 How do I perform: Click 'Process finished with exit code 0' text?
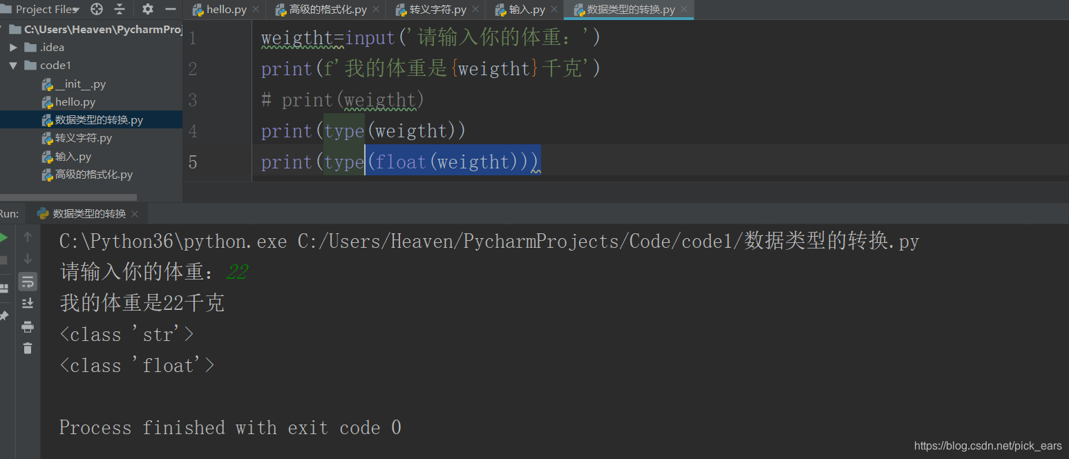230,428
